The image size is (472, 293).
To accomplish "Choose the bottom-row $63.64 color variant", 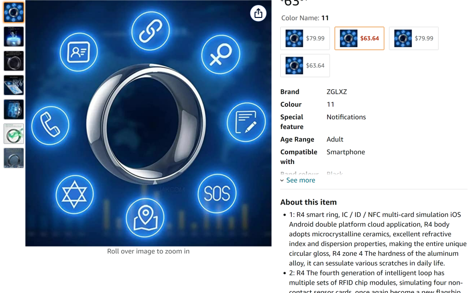I will (x=305, y=65).
